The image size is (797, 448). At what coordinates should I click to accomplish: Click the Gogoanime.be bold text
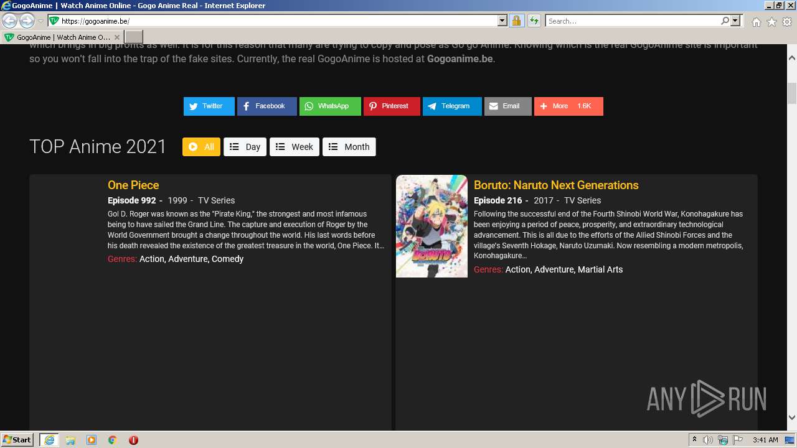click(x=460, y=59)
